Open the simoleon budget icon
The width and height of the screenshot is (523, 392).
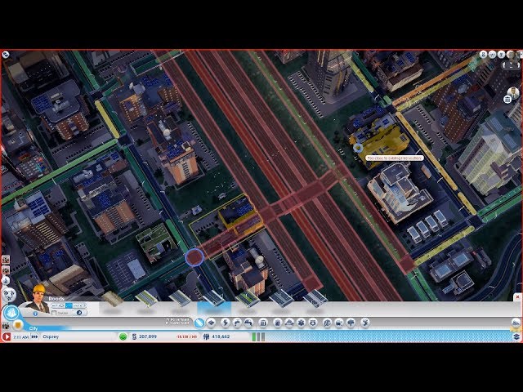pos(134,336)
